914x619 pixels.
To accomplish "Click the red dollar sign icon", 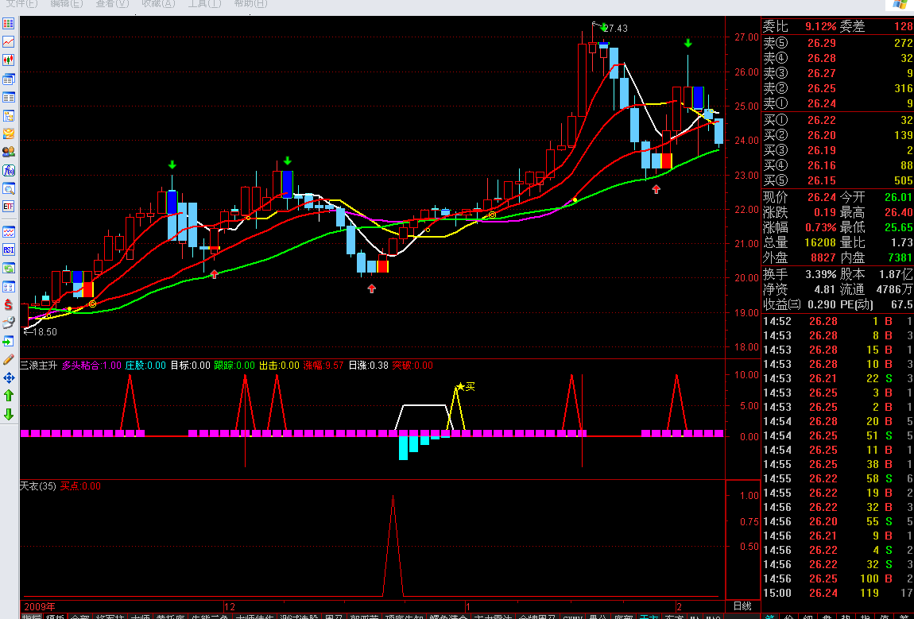I will [8, 304].
